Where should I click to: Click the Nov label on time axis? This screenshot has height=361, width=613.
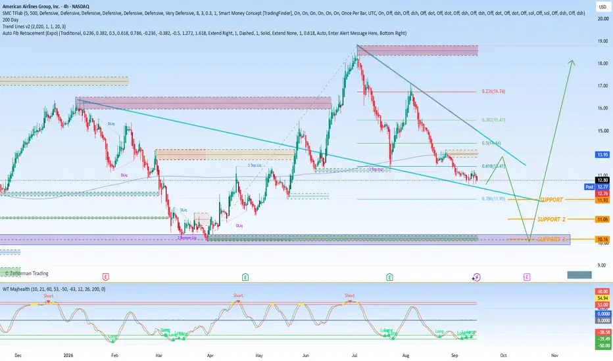click(554, 355)
